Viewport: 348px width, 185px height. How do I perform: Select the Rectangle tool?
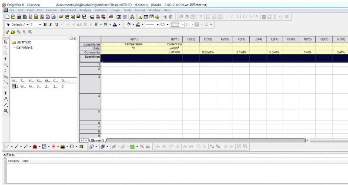coord(6,111)
